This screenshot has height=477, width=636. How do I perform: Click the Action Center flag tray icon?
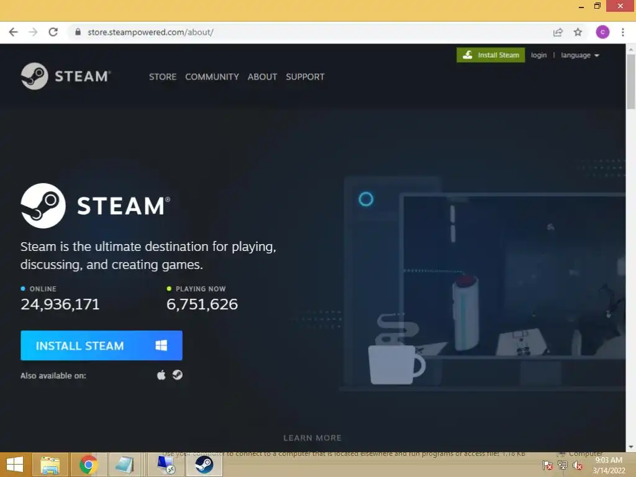click(548, 465)
